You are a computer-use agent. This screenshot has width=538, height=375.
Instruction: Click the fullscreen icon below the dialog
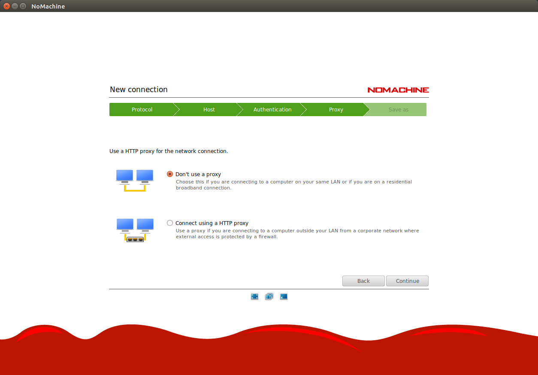click(254, 297)
